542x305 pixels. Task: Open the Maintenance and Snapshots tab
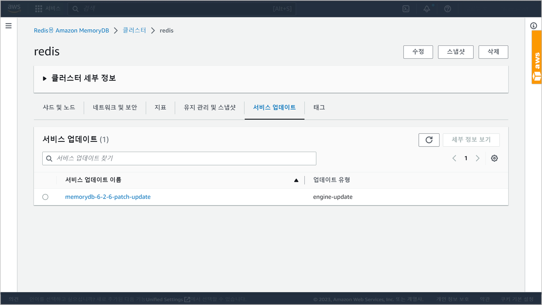(x=210, y=108)
